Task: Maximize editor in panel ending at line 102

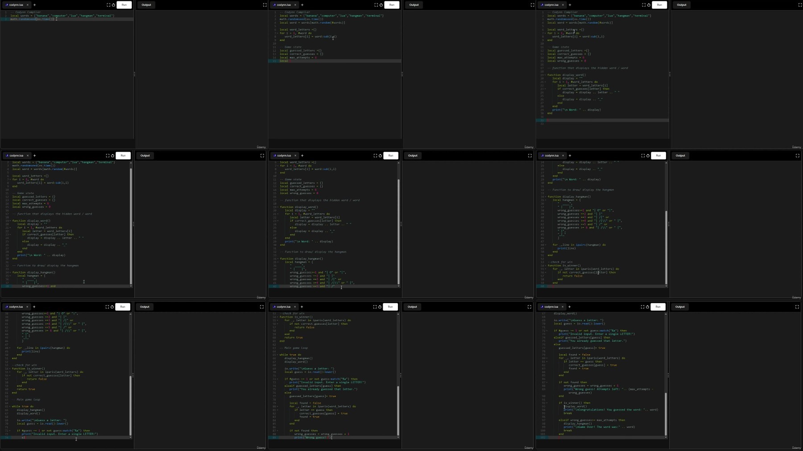Action: tap(642, 307)
